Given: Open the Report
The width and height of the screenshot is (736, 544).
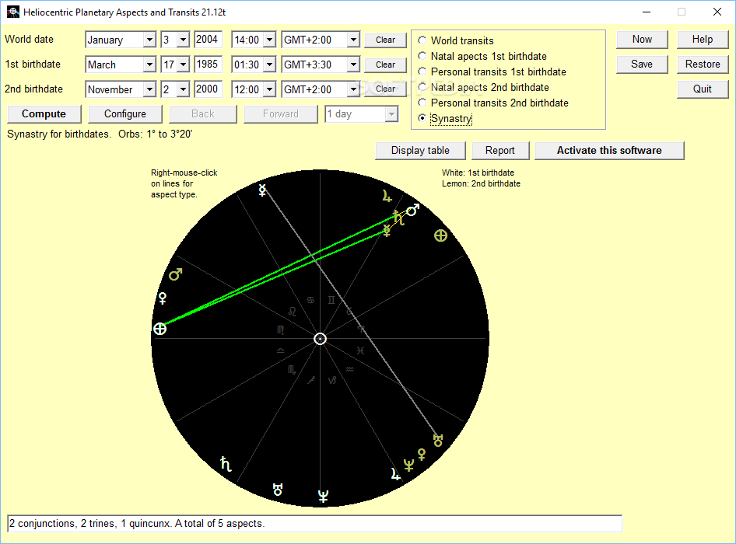Looking at the screenshot, I should pos(500,151).
